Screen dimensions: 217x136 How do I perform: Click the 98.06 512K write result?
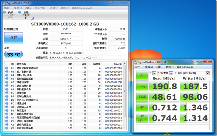(x=195, y=97)
